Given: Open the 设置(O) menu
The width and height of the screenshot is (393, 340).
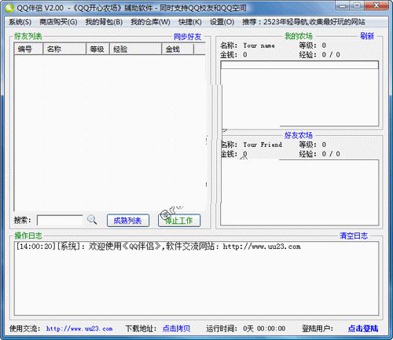Looking at the screenshot, I should [222, 22].
